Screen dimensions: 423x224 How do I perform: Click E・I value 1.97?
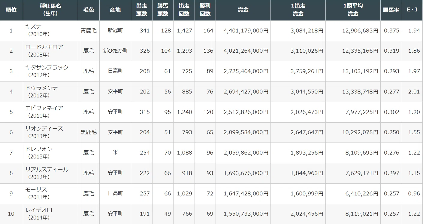(x=414, y=71)
